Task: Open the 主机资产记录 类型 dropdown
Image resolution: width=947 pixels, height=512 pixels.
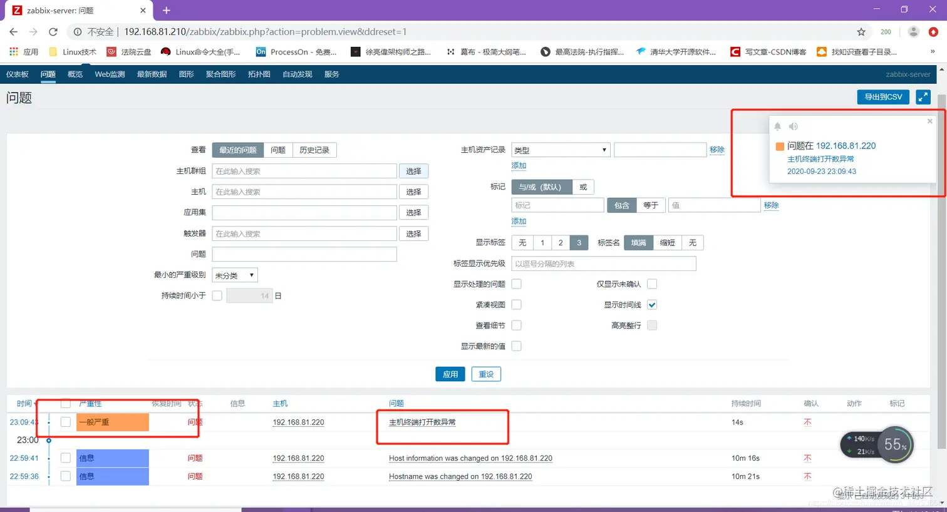Action: (x=561, y=150)
